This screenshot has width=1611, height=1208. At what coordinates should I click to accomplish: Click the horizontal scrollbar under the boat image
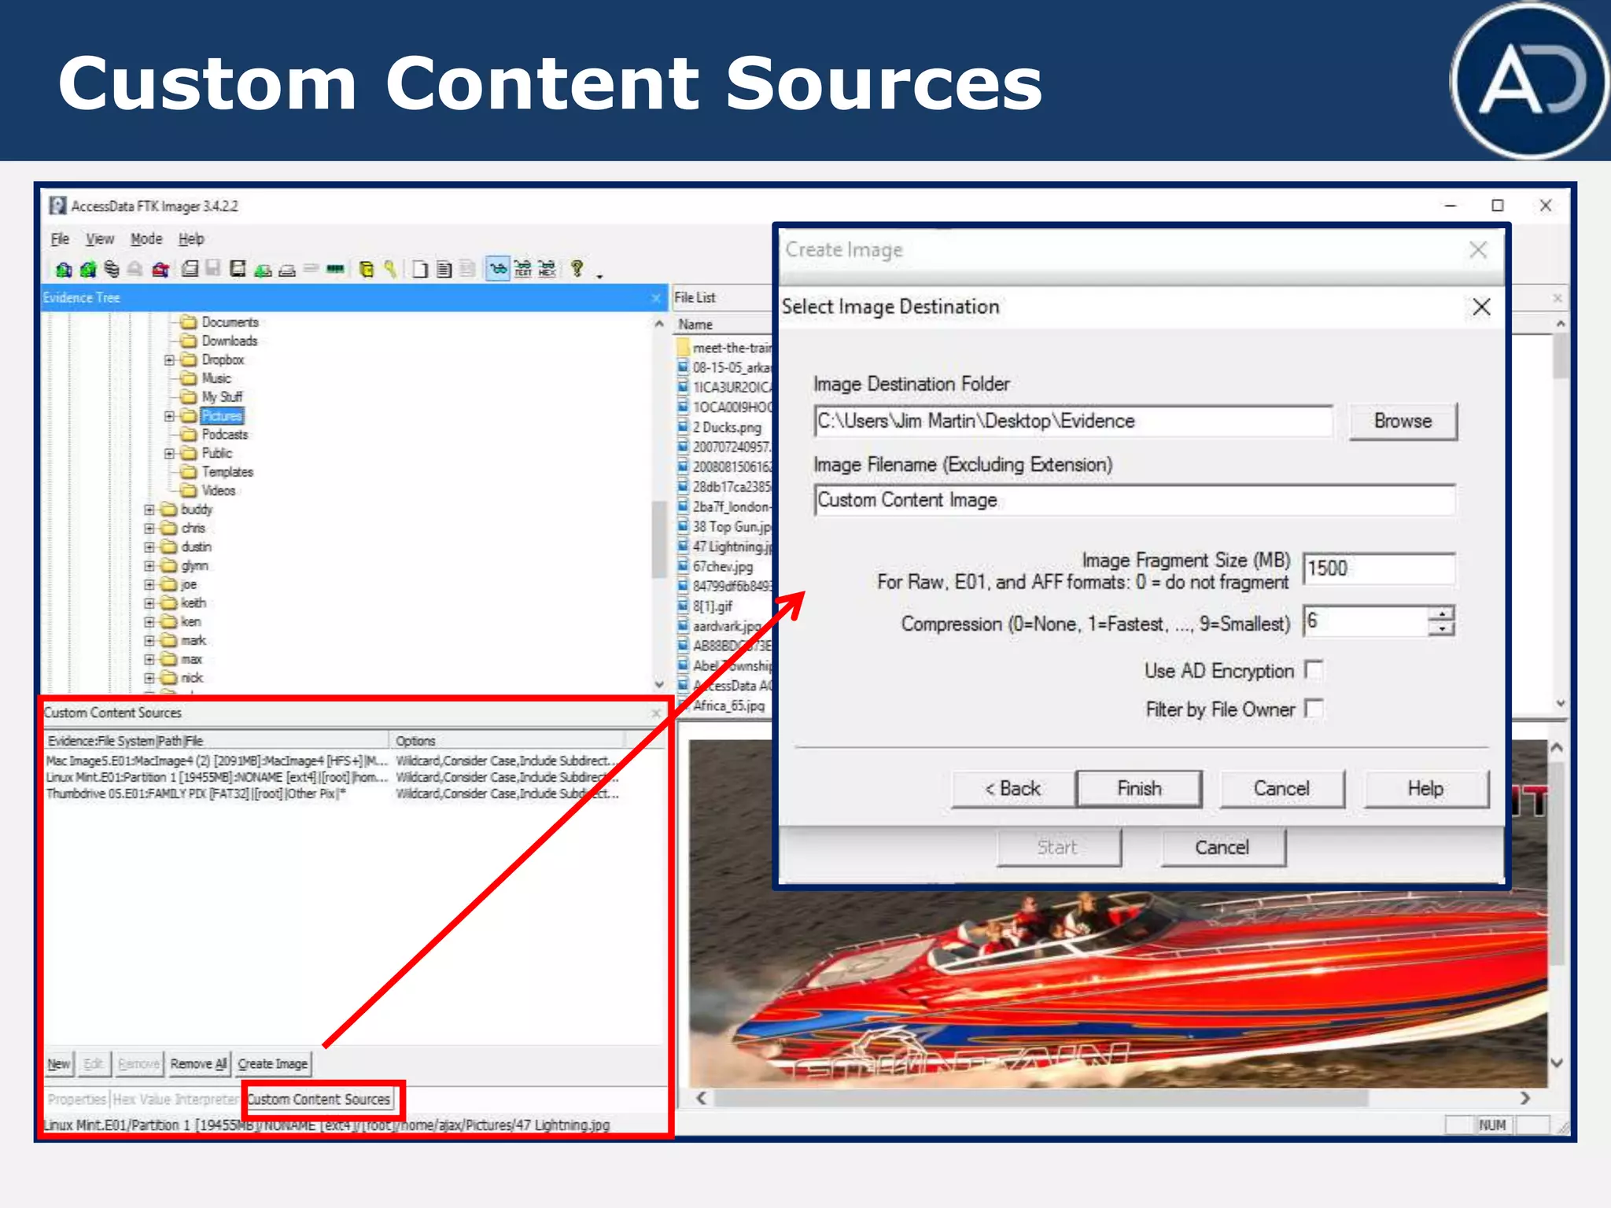[x=1038, y=1098]
